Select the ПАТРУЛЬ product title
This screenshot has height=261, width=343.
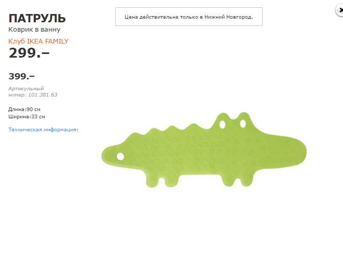(x=37, y=18)
